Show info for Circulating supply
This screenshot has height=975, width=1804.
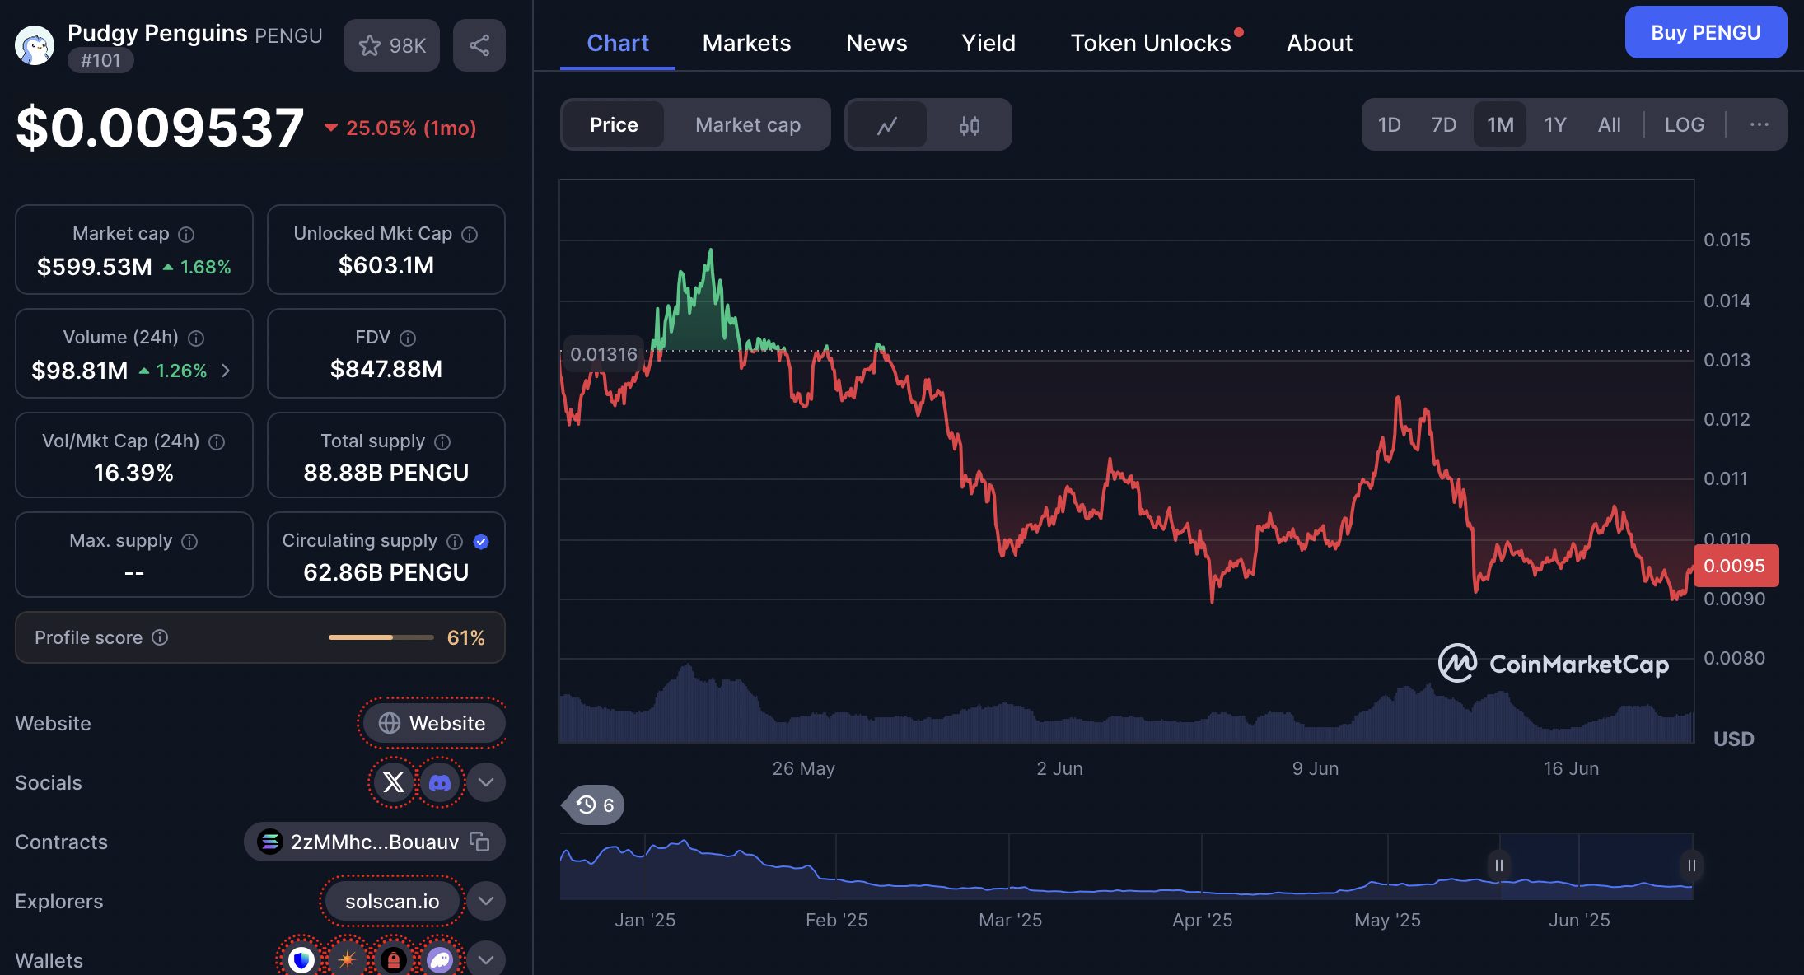tap(455, 542)
